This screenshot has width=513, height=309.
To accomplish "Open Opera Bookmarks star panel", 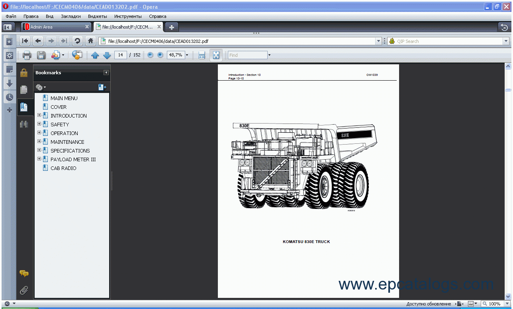I will pyautogui.click(x=9, y=41).
